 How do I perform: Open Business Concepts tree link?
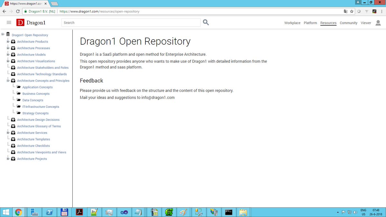(36, 94)
